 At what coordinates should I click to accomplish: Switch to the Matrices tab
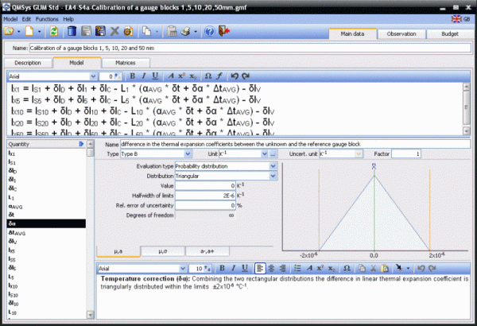pos(125,61)
